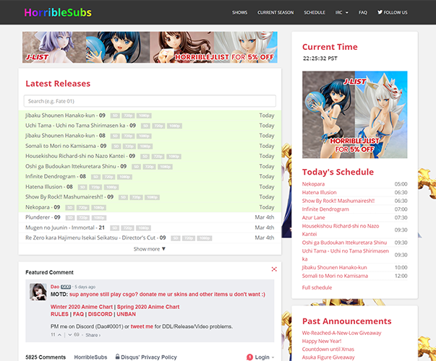The image size is (436, 361).
Task: Open Countdown until Xmas announcement
Action: click(328, 349)
